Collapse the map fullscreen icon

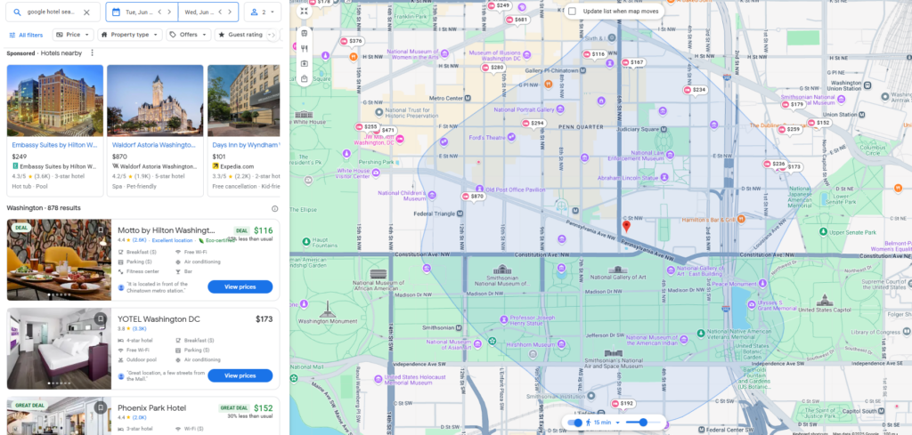305,11
